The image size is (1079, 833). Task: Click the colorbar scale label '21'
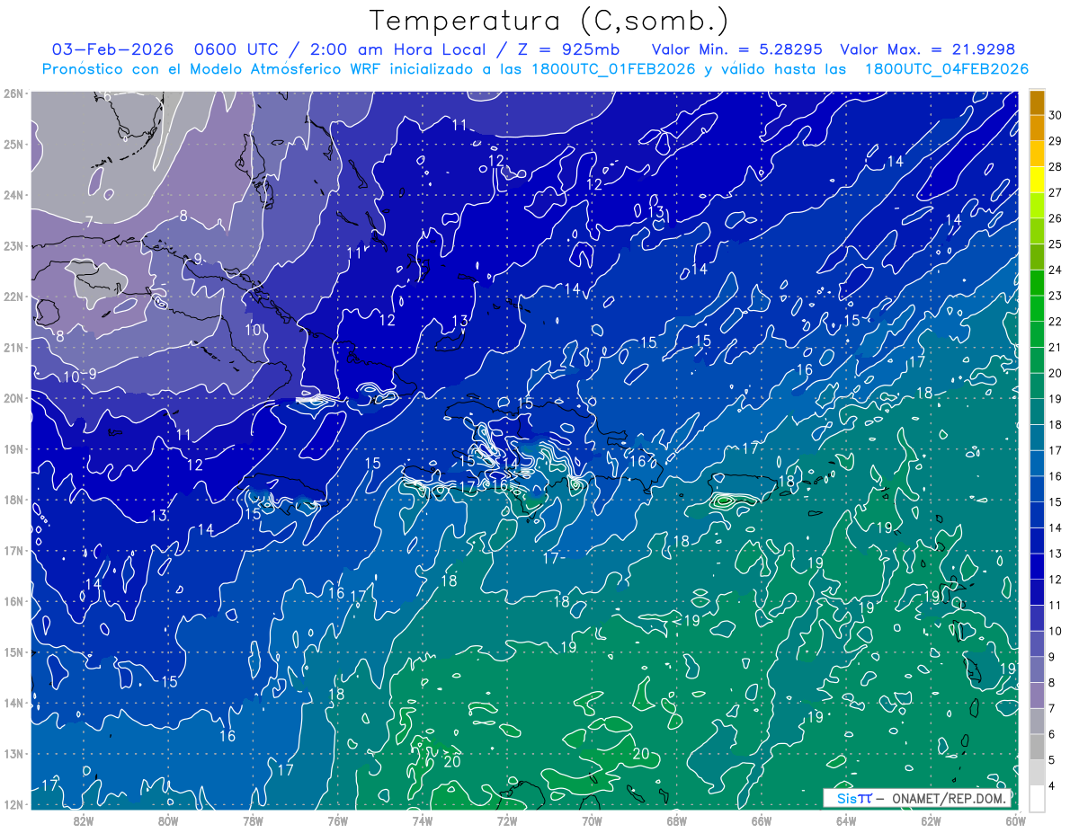tap(1055, 347)
